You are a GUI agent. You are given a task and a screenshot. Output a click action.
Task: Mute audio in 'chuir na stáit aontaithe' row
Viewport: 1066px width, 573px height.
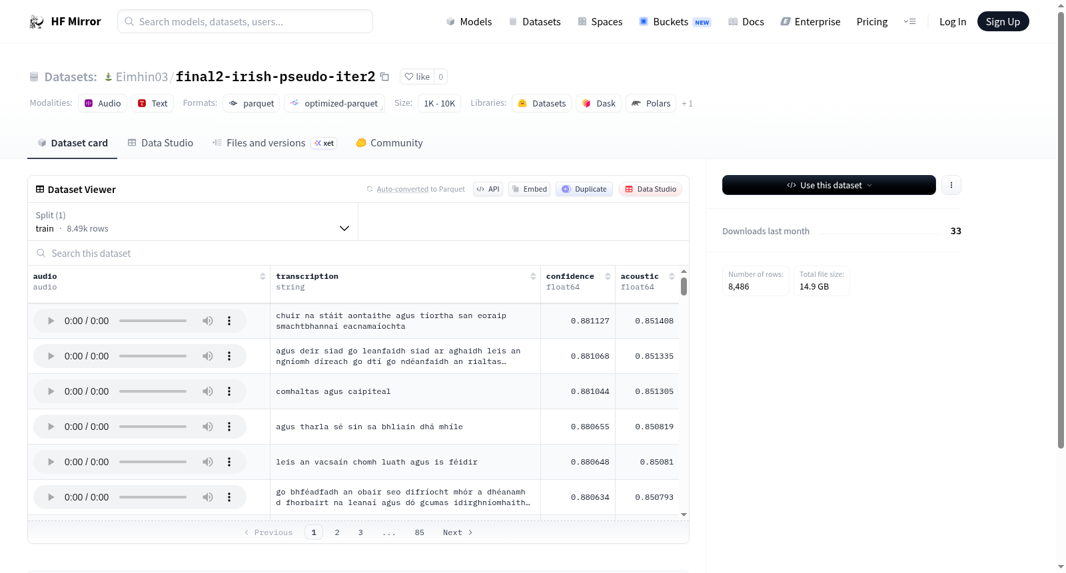[x=208, y=321]
